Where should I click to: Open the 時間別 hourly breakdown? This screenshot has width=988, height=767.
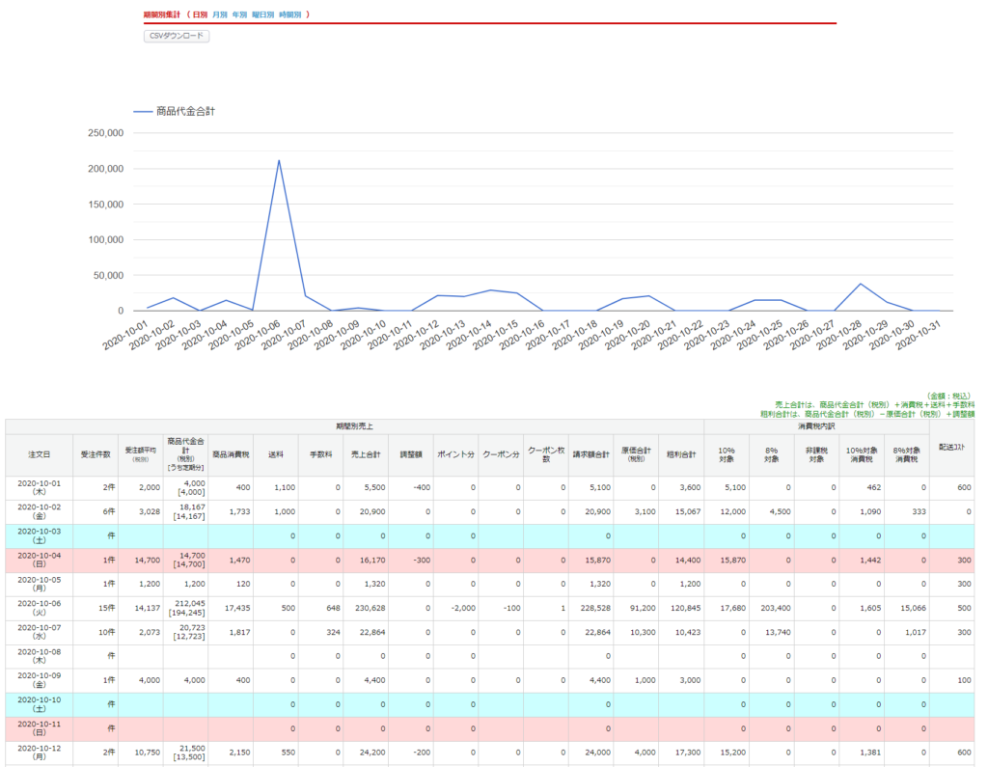click(289, 15)
